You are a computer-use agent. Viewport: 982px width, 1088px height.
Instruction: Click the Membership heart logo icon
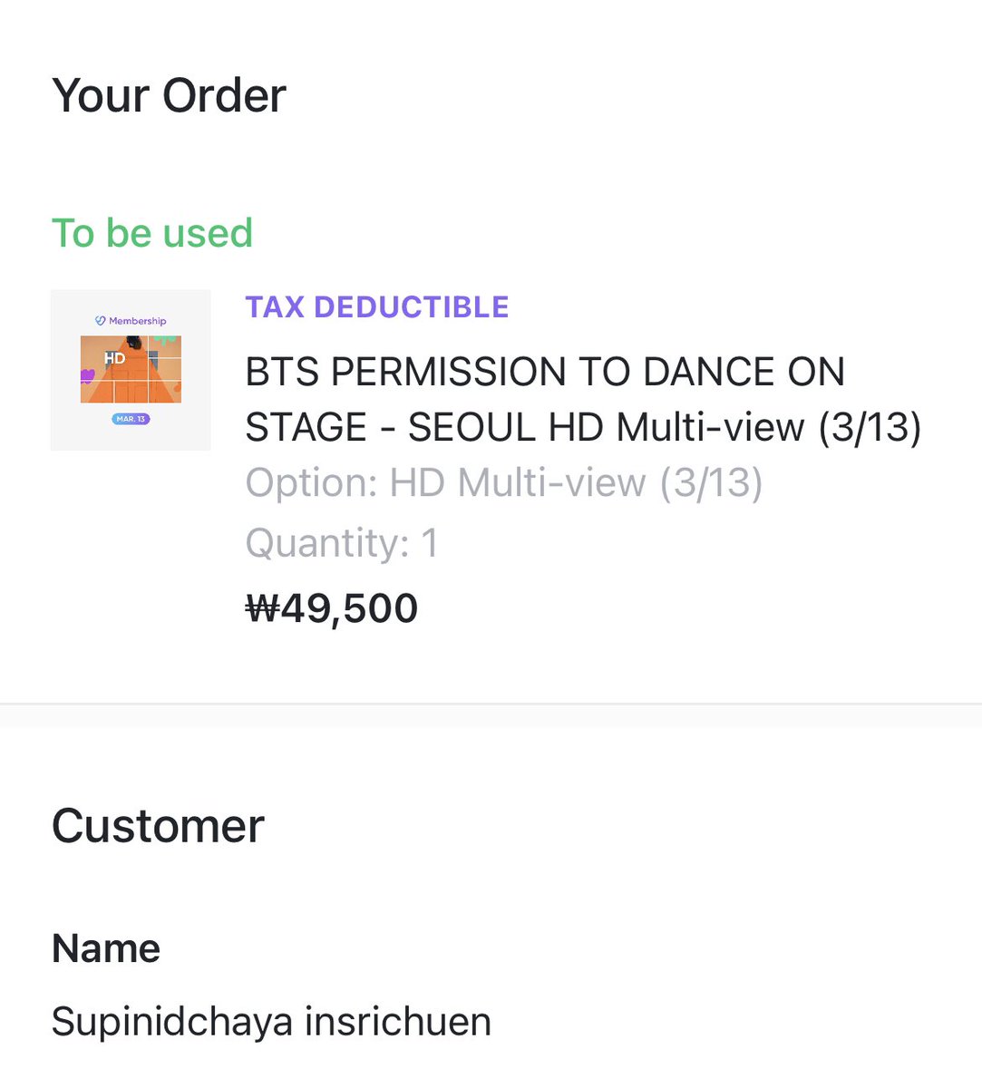pyautogui.click(x=101, y=320)
